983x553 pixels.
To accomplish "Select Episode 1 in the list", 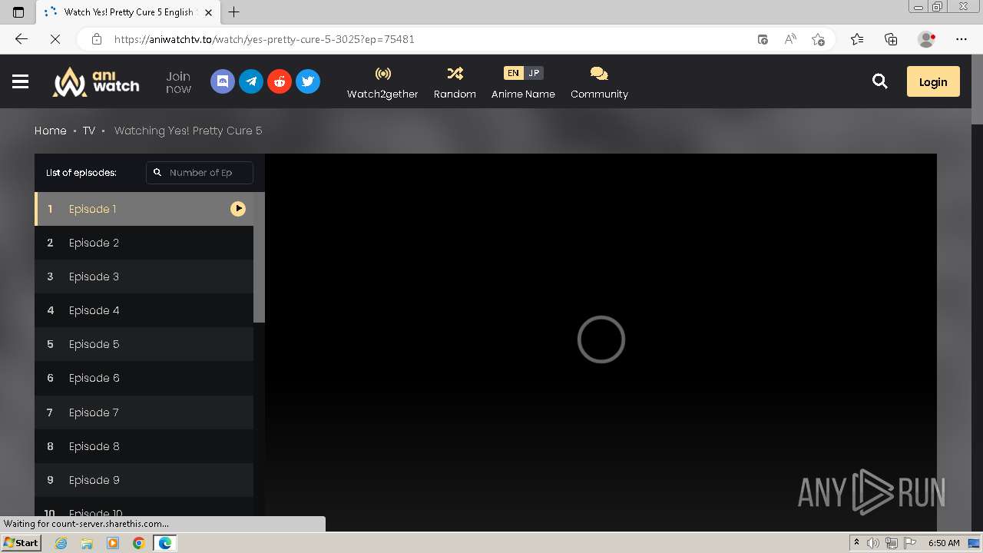I will coord(144,209).
